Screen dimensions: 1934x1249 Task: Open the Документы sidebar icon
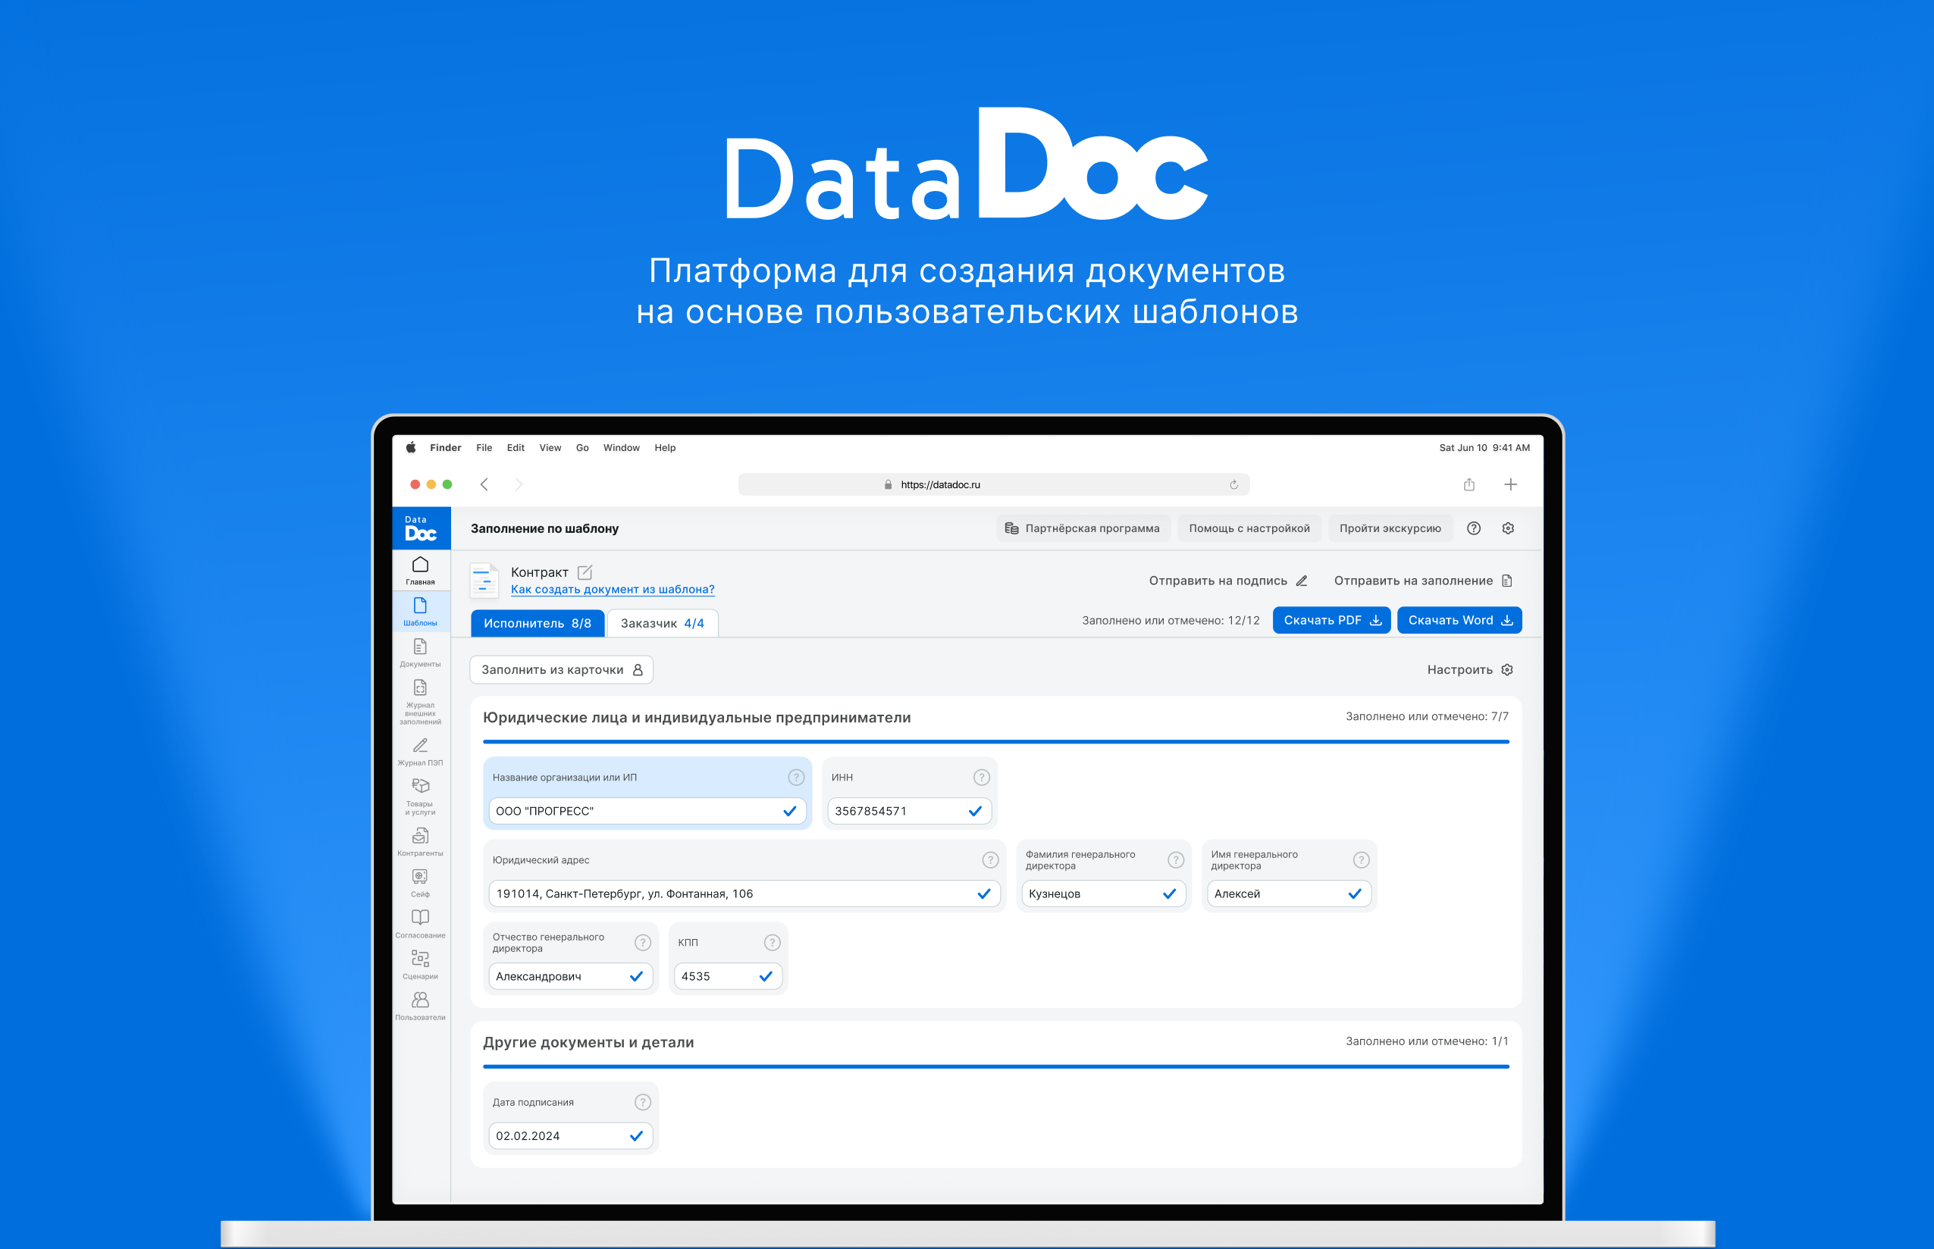pos(420,653)
